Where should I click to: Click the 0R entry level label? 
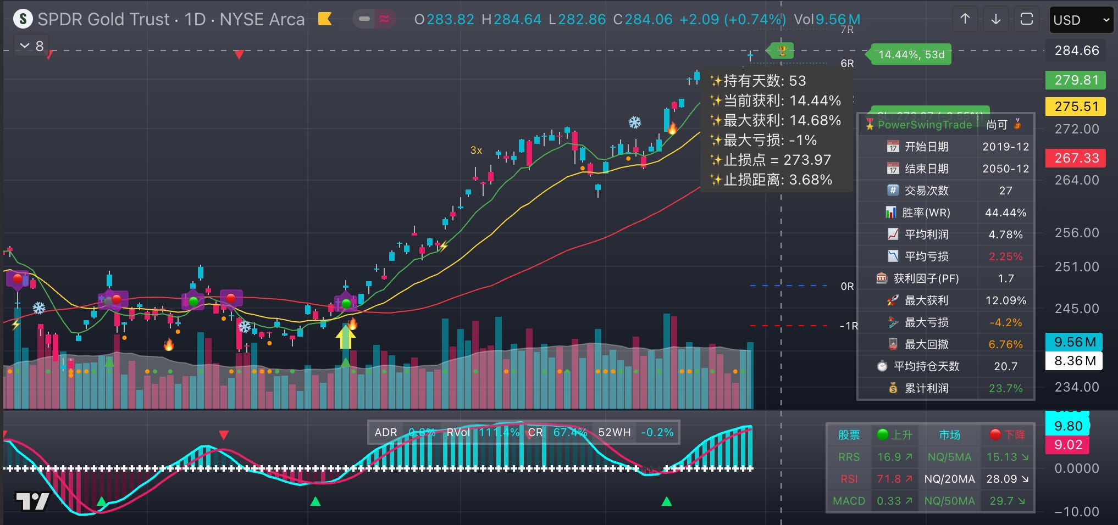(847, 286)
